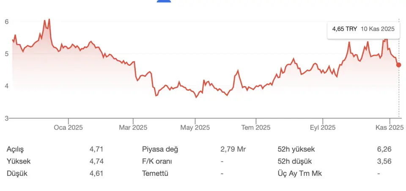The height and width of the screenshot is (191, 406).
Task: Click the May 2025 axis label
Action: [195, 127]
